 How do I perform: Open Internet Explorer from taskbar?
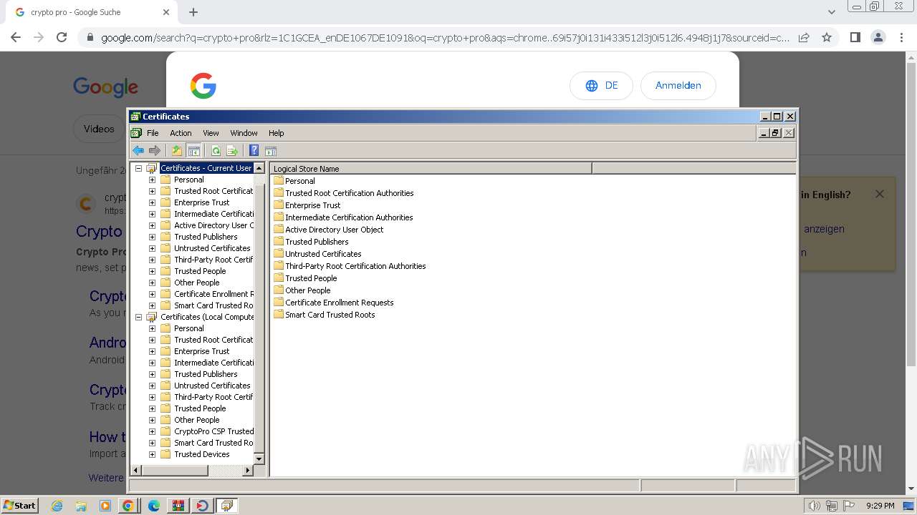[57, 506]
